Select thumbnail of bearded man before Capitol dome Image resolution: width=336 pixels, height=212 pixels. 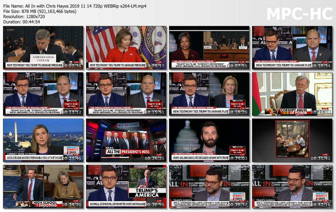click(x=209, y=140)
